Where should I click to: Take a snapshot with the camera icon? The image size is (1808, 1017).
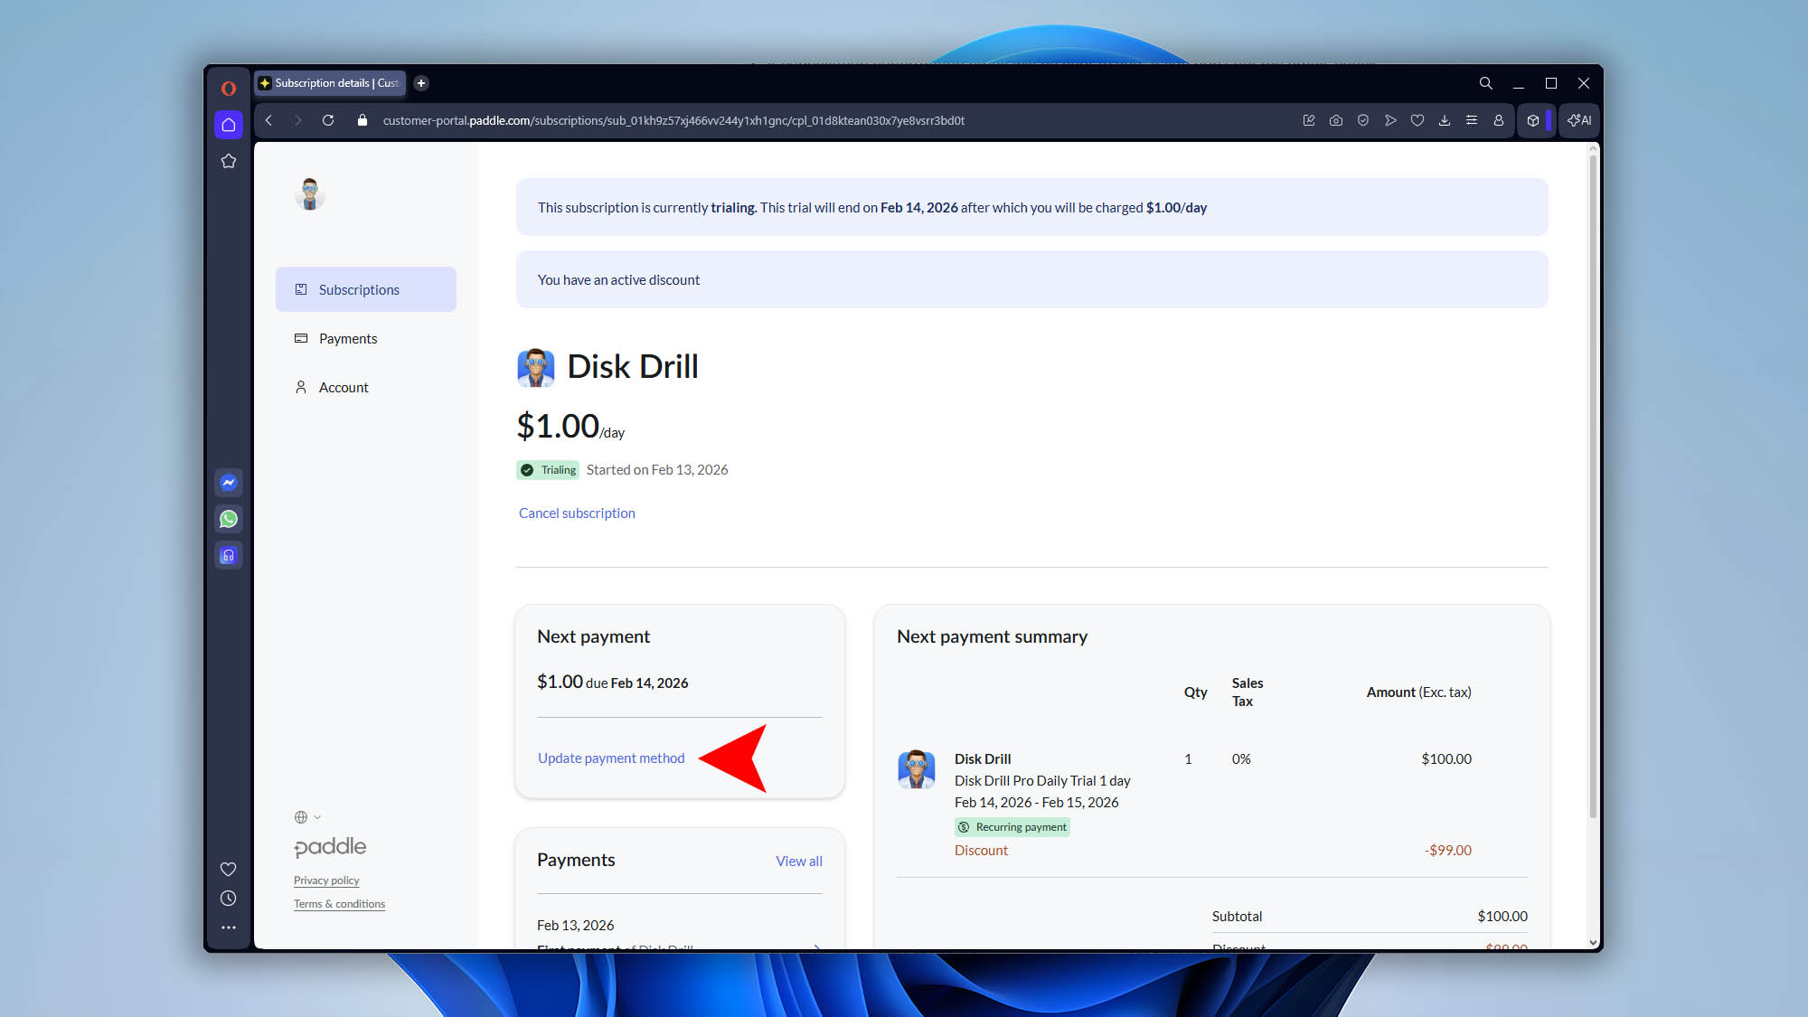pos(1336,120)
